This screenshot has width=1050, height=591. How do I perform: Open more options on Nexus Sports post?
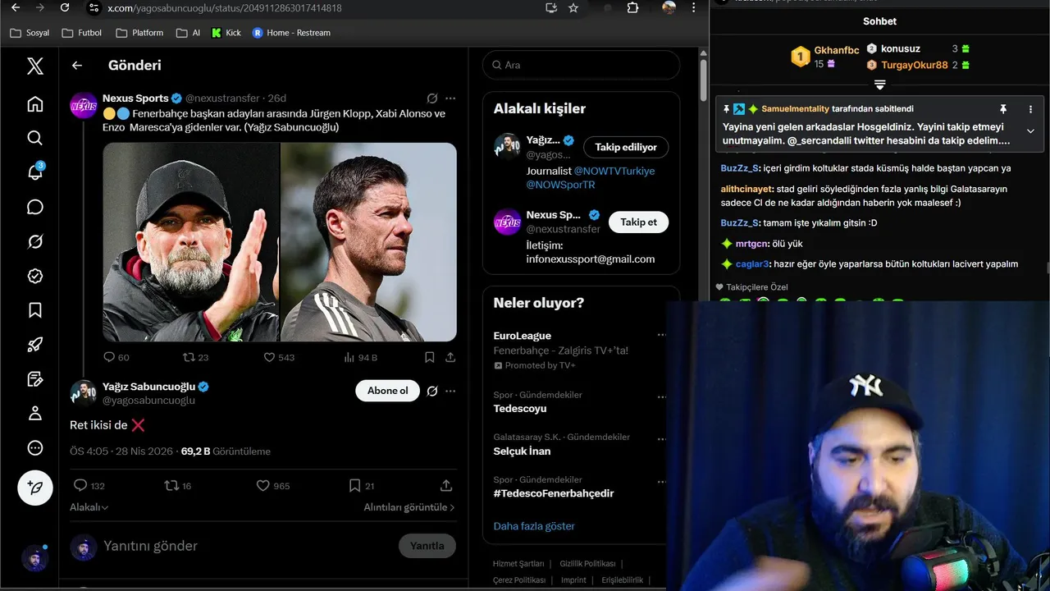[x=450, y=98]
